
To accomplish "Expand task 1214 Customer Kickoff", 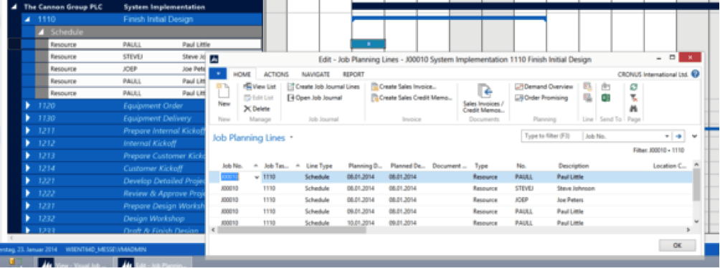I will click(x=28, y=168).
